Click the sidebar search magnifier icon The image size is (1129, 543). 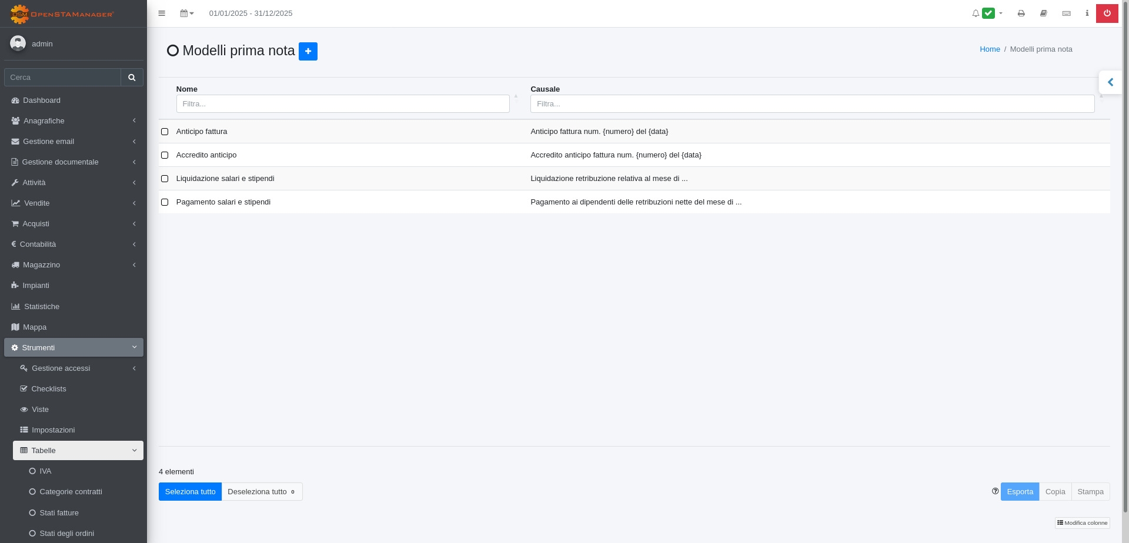(132, 78)
